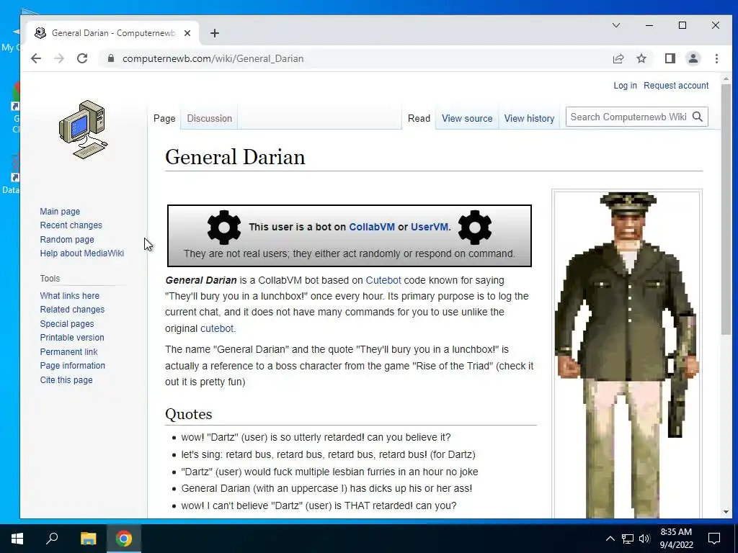Open File Explorer from the taskbar

(88, 539)
